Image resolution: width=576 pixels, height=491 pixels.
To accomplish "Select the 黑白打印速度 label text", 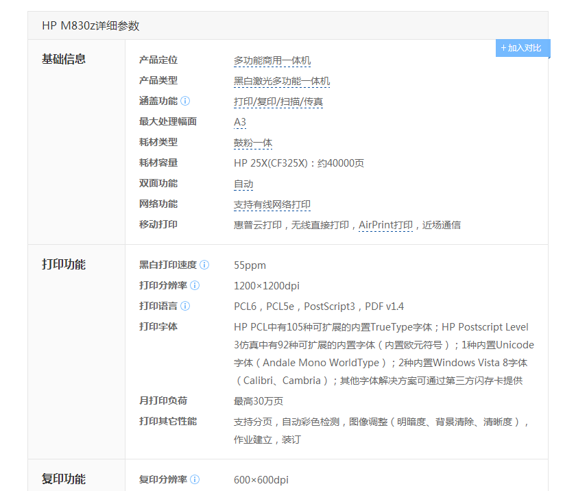I will pyautogui.click(x=168, y=265).
